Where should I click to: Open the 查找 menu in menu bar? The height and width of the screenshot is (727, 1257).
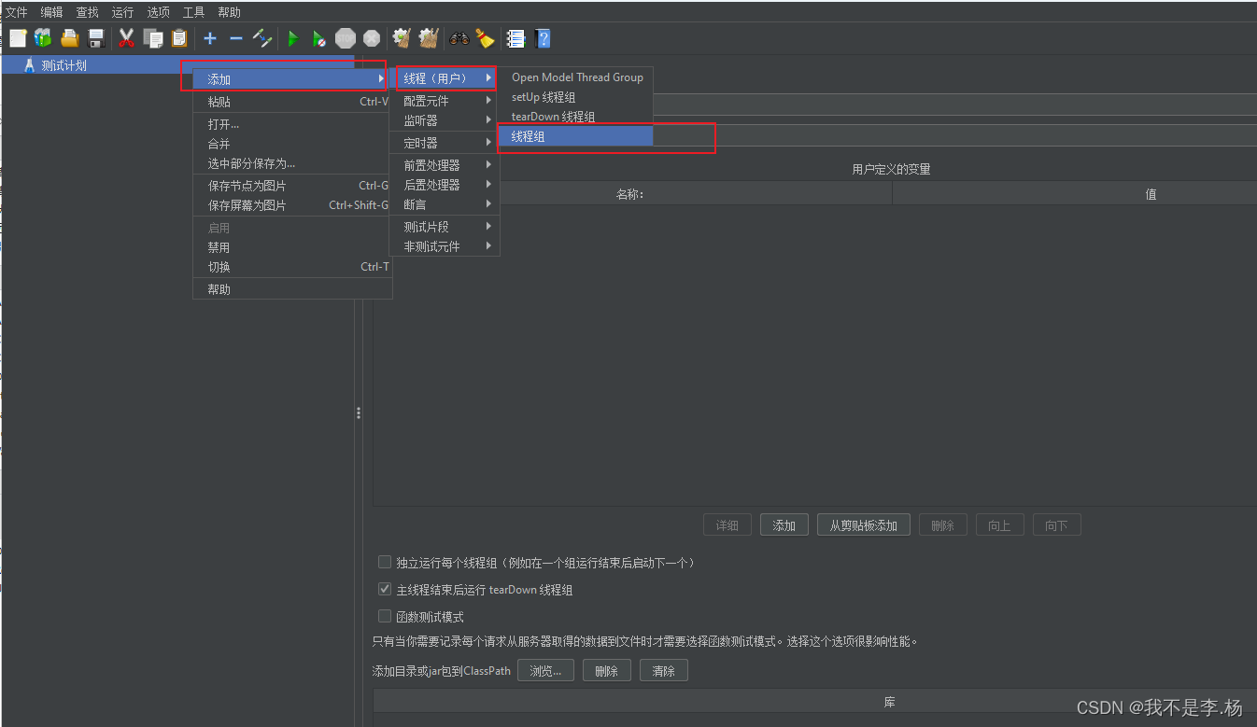click(87, 12)
